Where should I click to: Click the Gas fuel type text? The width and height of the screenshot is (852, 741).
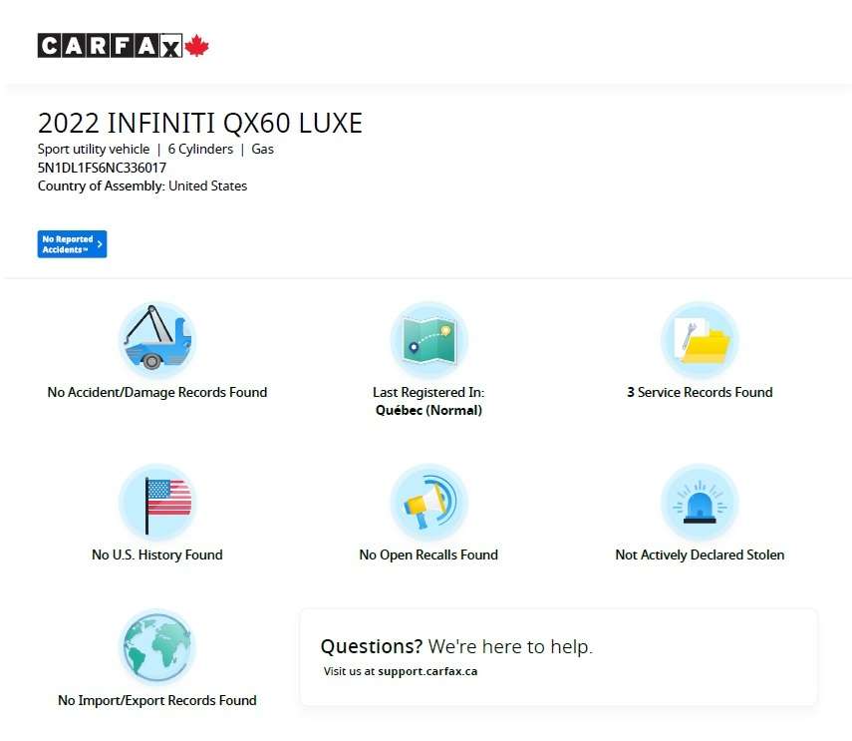click(262, 149)
